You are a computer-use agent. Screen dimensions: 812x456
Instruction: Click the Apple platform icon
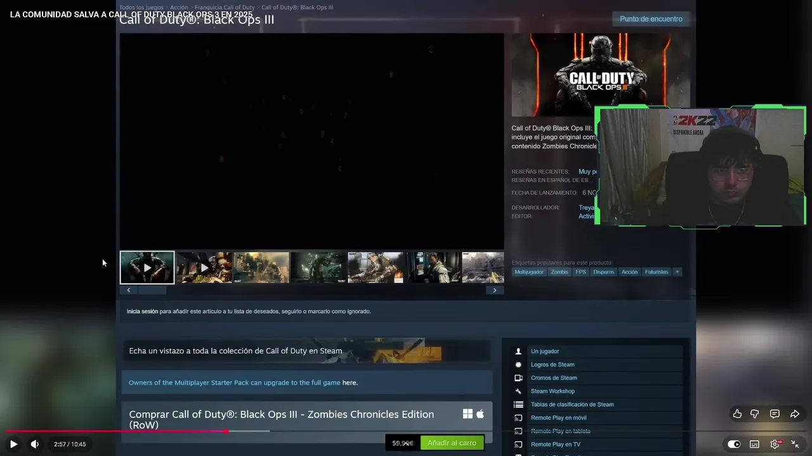click(480, 414)
